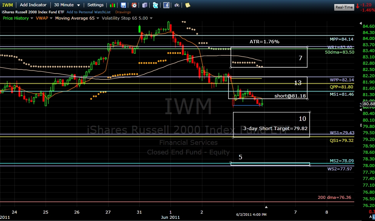Screen dimensions: 375x221
Task: Open the Price History indicator dropdown
Action: (x=32, y=18)
